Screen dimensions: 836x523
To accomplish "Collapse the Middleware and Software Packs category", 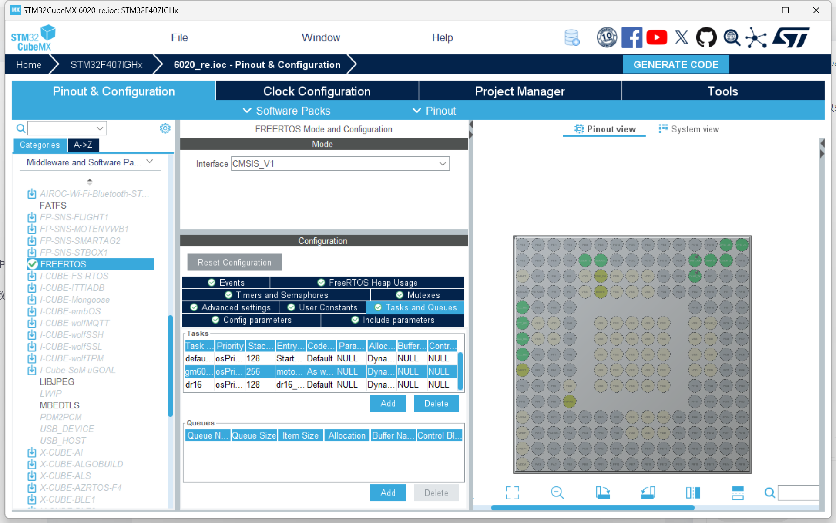I will point(150,162).
